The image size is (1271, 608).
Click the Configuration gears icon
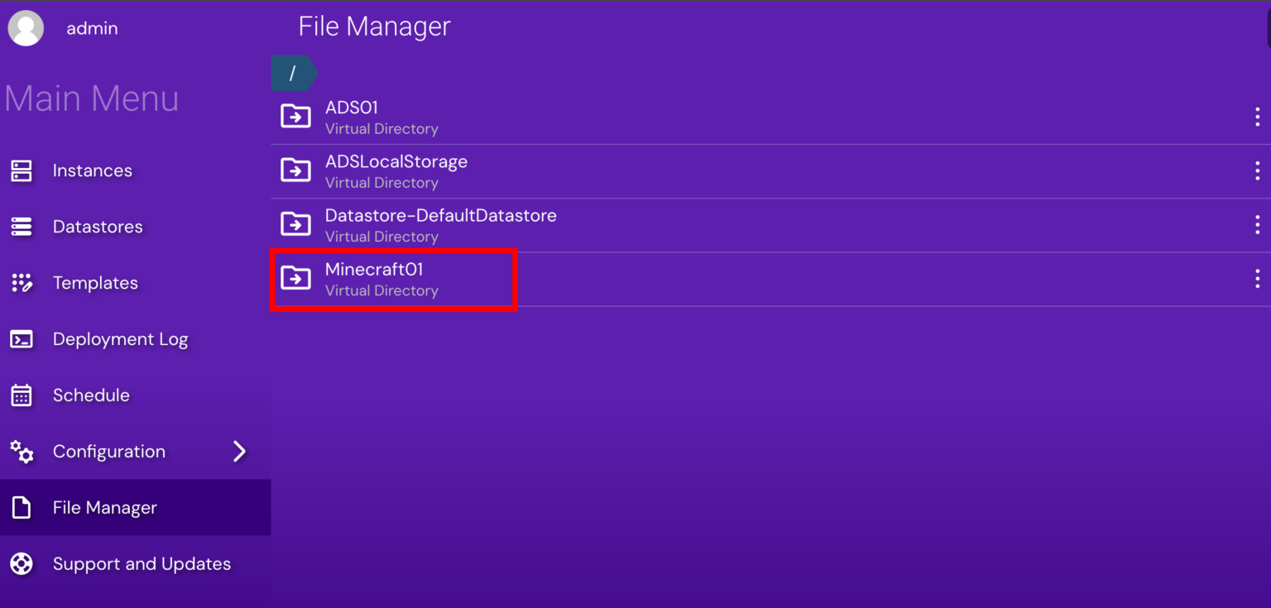point(21,451)
